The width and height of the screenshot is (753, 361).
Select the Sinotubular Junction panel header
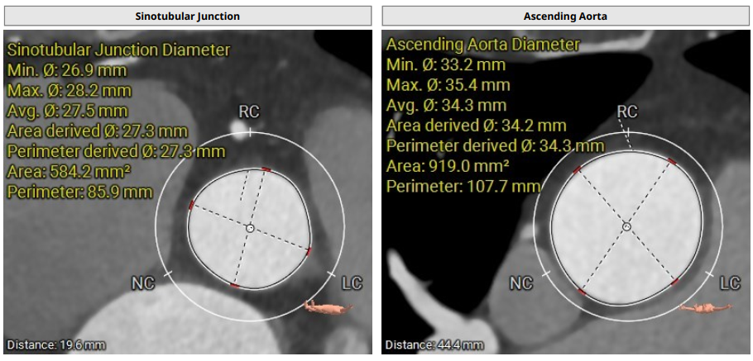tap(188, 16)
